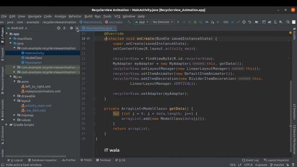Open the AVD Manager device icon
The width and height of the screenshot is (297, 167).
point(275,22)
